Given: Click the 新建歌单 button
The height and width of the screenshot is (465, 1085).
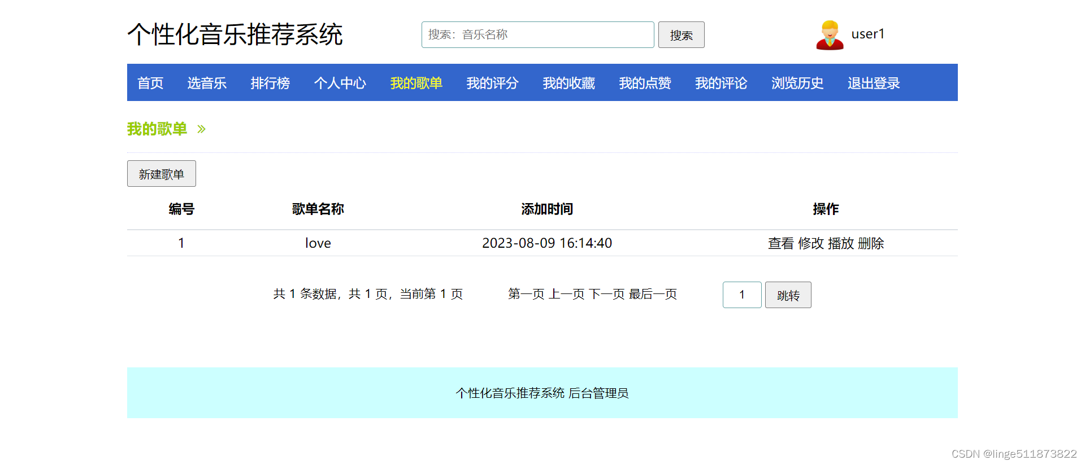Looking at the screenshot, I should 162,174.
